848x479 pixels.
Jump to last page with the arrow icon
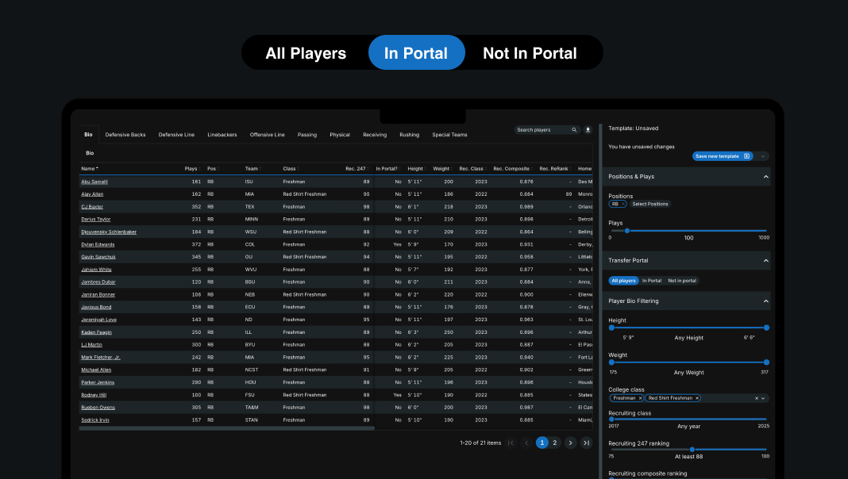[x=586, y=443]
